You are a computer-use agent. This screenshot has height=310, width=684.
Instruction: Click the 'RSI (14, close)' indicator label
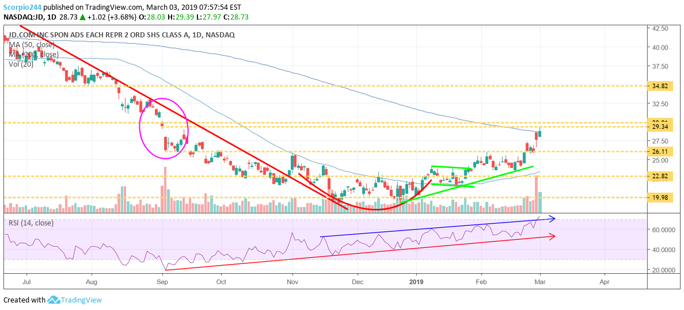31,223
